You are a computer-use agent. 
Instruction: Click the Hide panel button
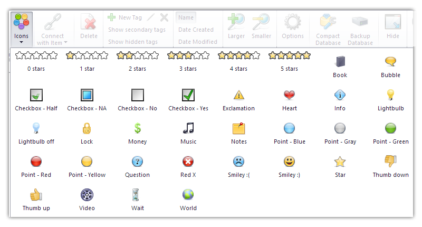(x=392, y=26)
